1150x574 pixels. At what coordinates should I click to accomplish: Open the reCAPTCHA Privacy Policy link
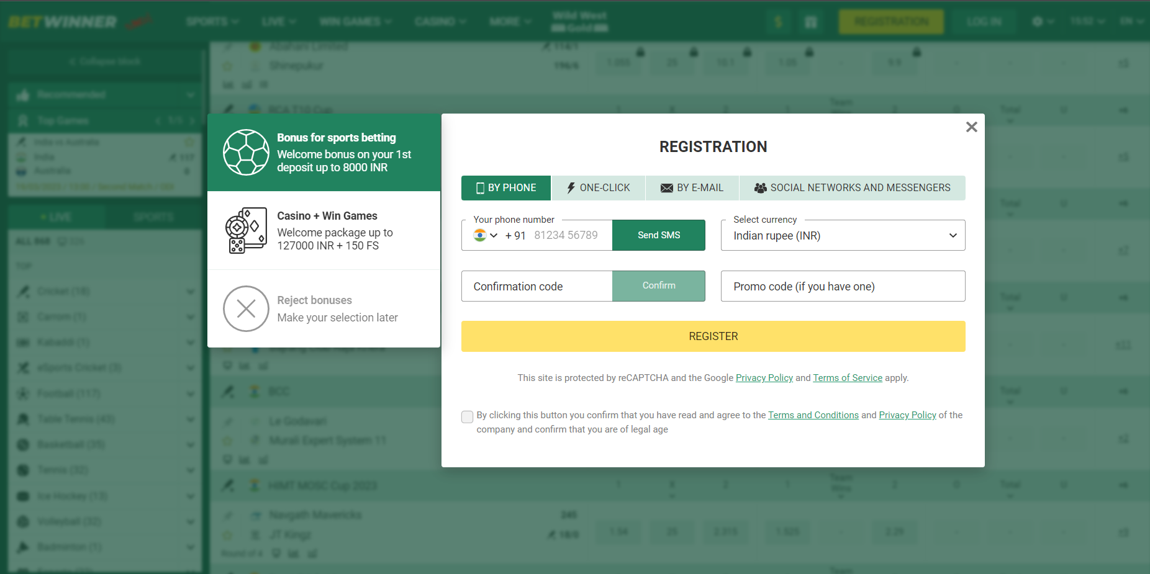(764, 378)
